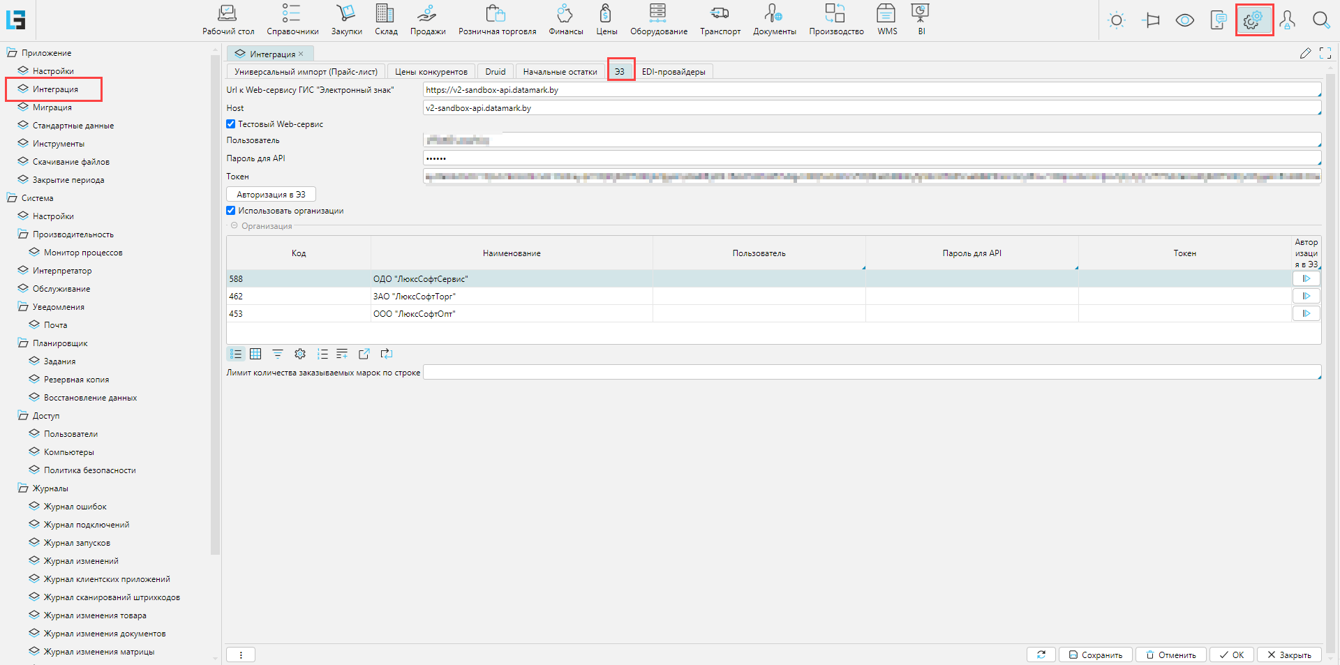Toggle Использовать организации checkbox
The height and width of the screenshot is (665, 1340).
(231, 211)
